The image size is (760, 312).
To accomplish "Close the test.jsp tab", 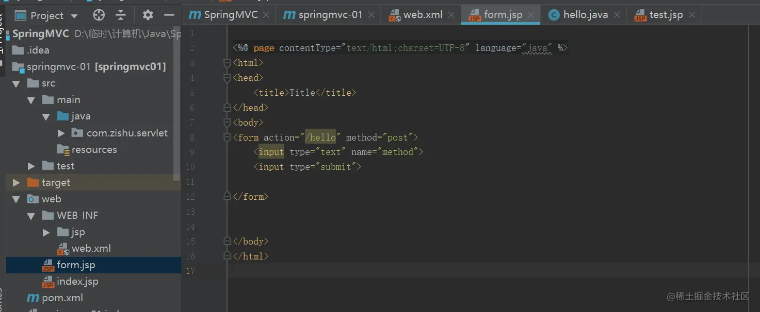I will coord(691,15).
